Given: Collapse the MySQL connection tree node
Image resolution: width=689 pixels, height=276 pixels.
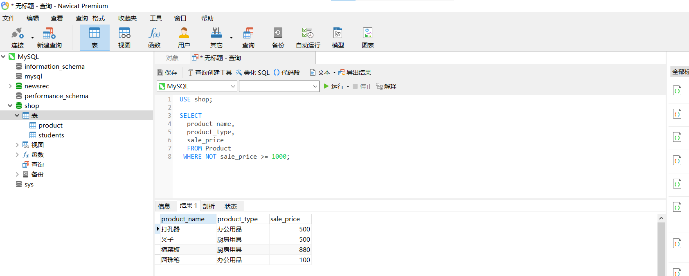Looking at the screenshot, I should pyautogui.click(x=3, y=56).
